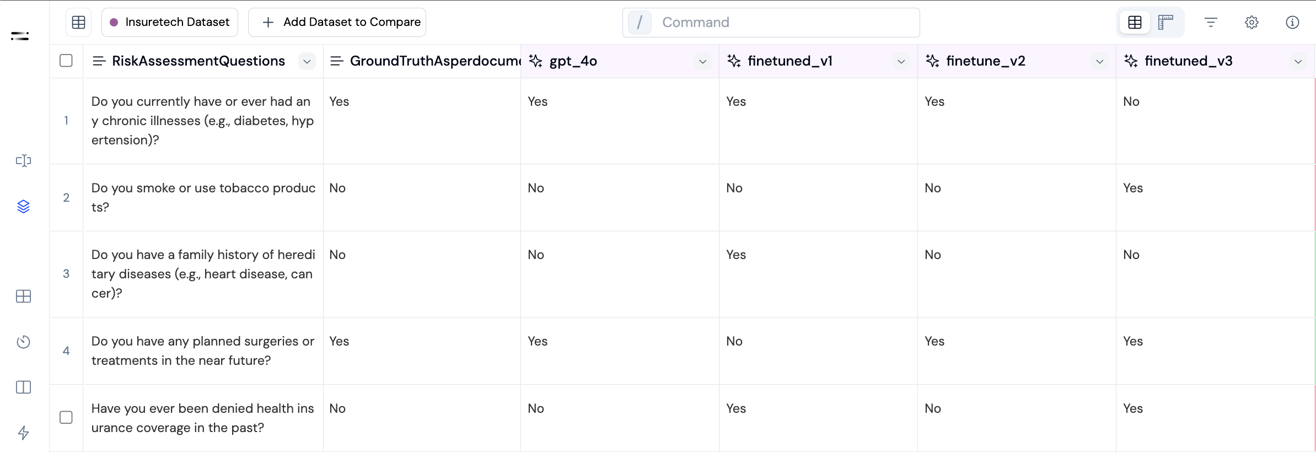This screenshot has width=1316, height=453.
Task: Select the Insuretech Dataset tab
Action: click(170, 23)
